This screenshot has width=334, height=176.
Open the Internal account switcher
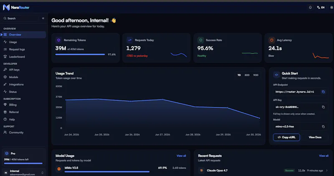point(23,173)
